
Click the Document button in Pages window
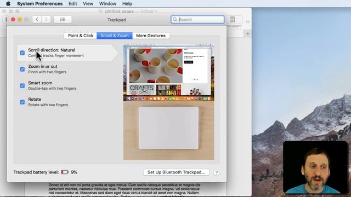[233, 20]
